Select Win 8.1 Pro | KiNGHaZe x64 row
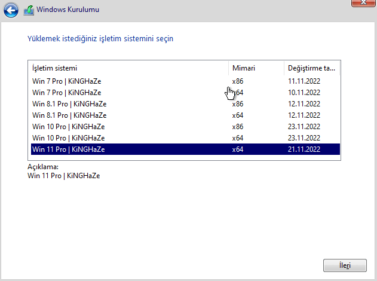Image resolution: width=377 pixels, height=281 pixels. point(185,115)
